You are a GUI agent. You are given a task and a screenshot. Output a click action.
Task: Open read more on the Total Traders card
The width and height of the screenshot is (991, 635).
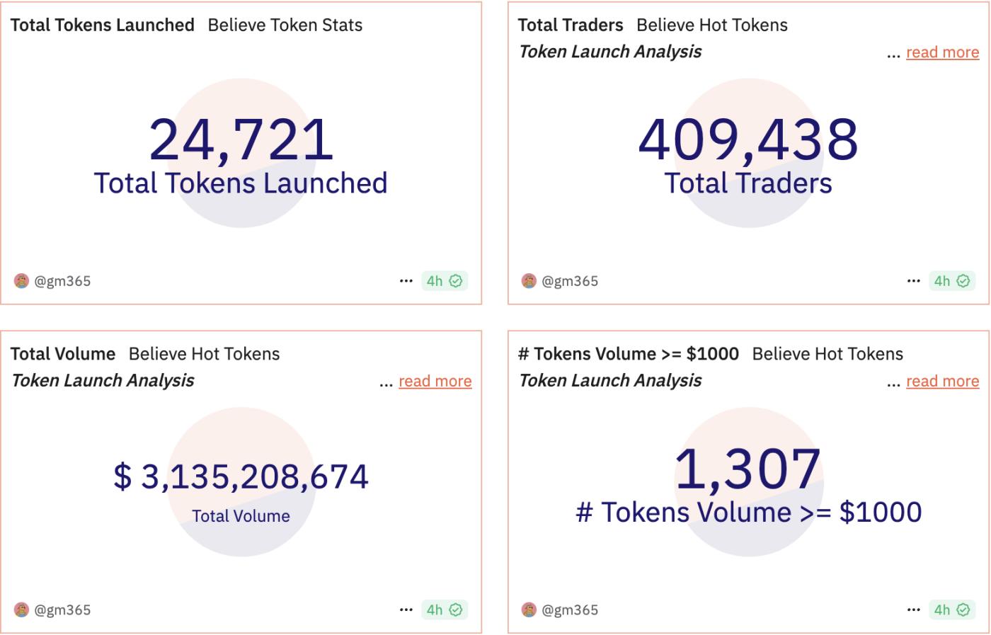[941, 52]
